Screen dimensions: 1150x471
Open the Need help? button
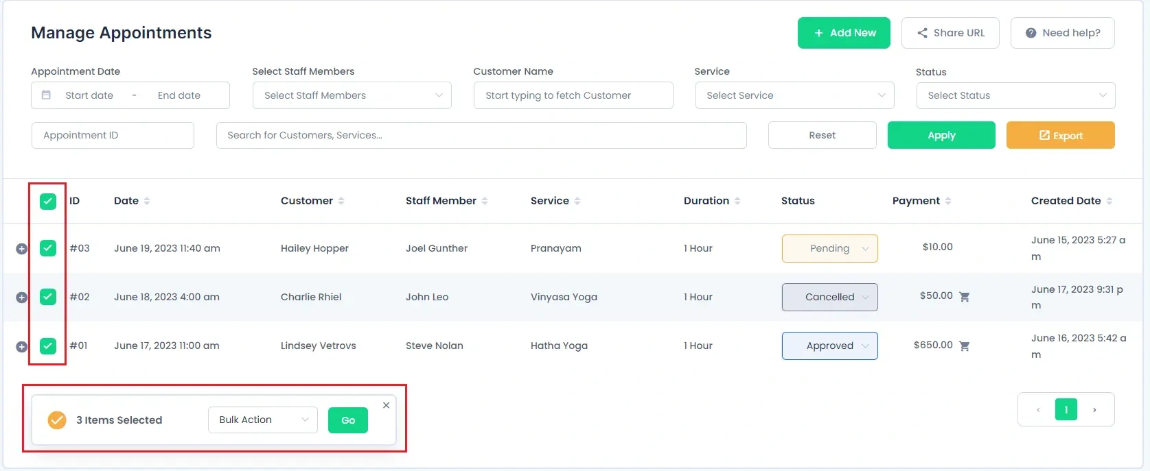coord(1063,33)
